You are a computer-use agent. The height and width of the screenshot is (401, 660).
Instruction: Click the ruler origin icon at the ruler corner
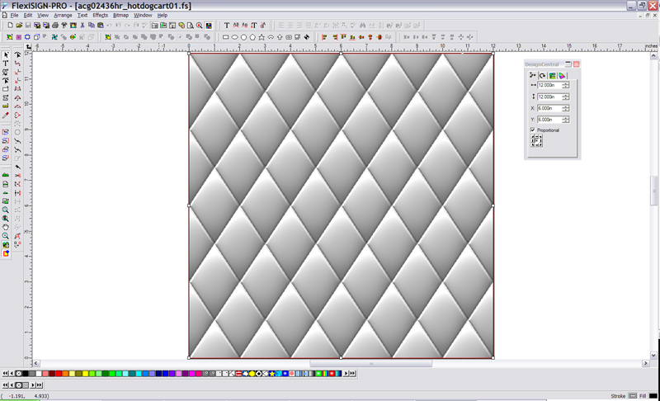(x=28, y=47)
